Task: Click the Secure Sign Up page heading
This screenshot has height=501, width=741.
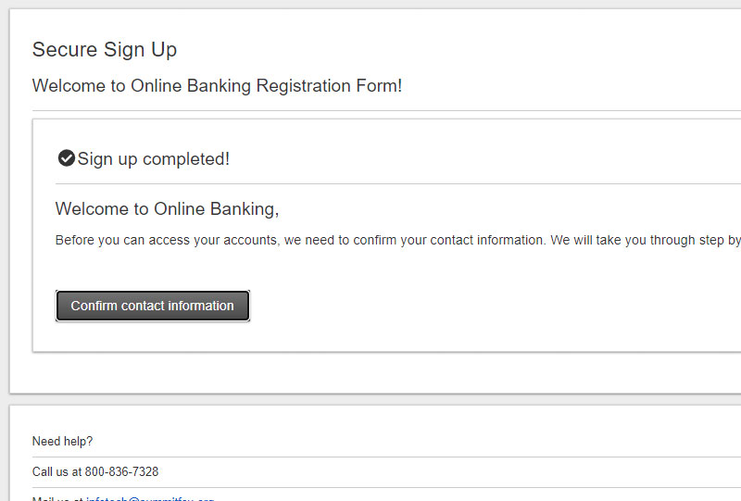Action: (x=105, y=50)
